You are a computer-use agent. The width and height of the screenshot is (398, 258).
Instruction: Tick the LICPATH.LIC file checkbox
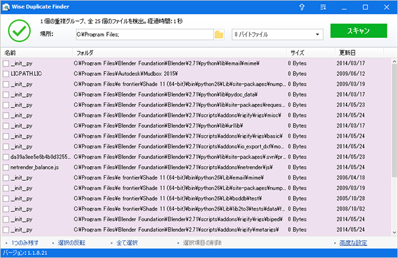click(6, 74)
